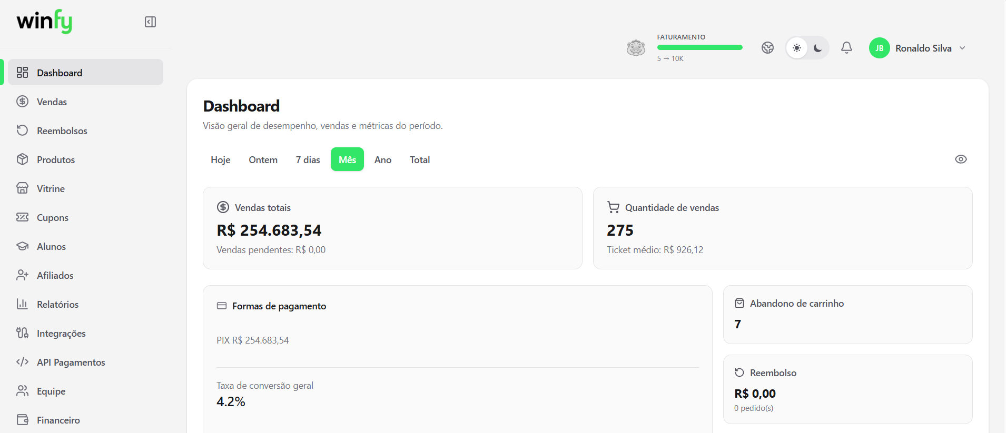Click the card icon beside Formas de pagamento
The height and width of the screenshot is (433, 1006).
(x=222, y=306)
